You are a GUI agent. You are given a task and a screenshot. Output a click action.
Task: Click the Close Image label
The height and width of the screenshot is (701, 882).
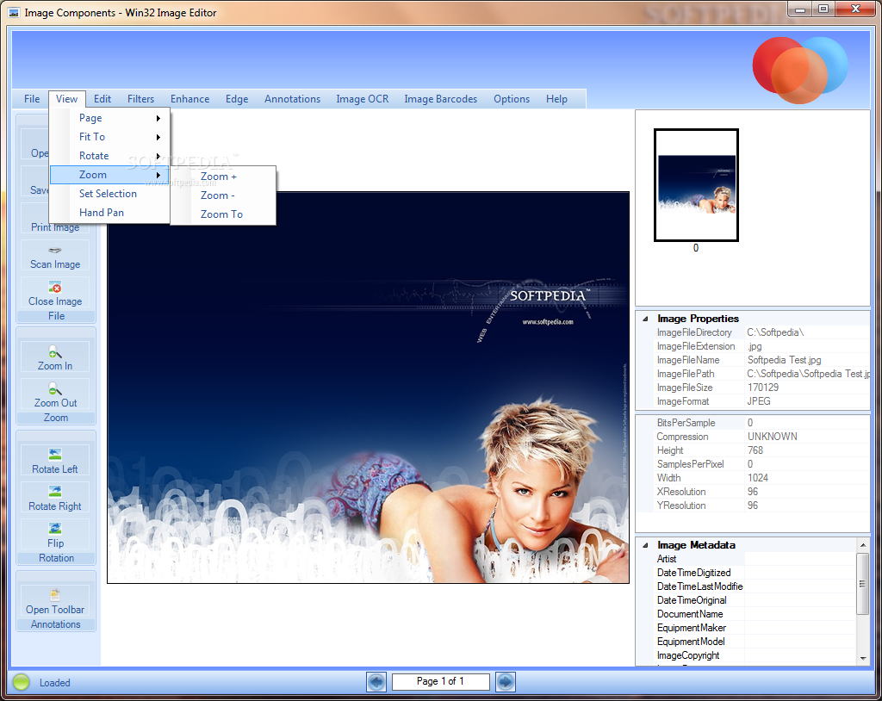click(x=55, y=301)
